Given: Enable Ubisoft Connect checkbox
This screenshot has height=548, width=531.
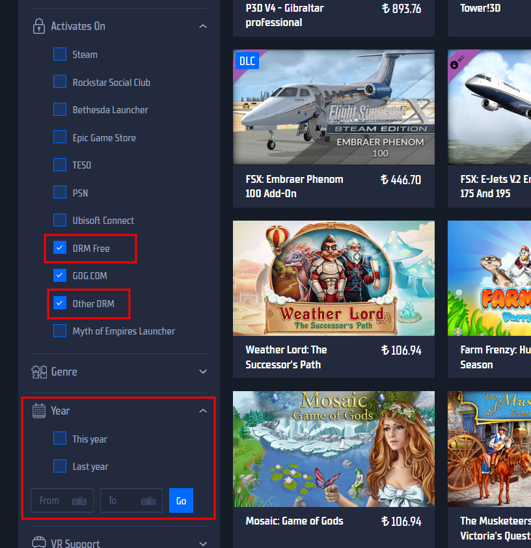Looking at the screenshot, I should click(60, 220).
